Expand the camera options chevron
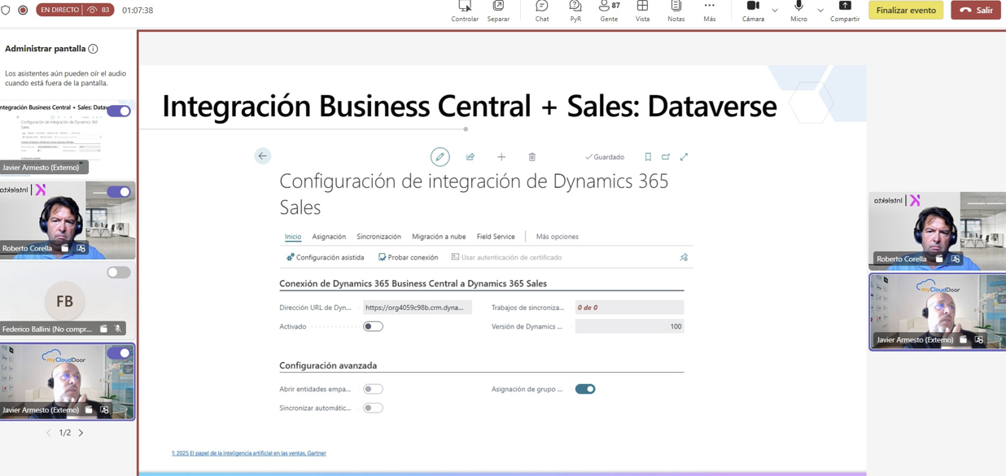The height and width of the screenshot is (476, 1006). tap(775, 11)
